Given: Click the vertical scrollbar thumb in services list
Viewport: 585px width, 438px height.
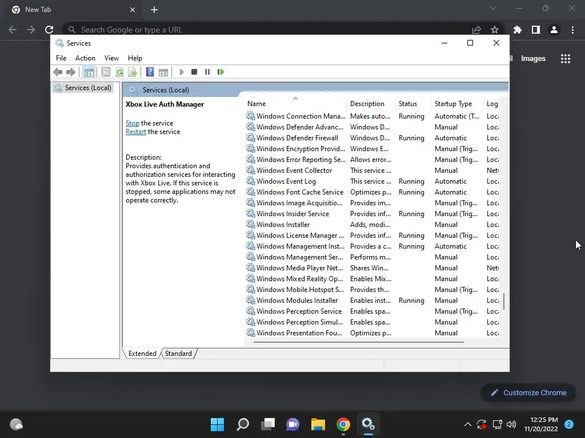Looking at the screenshot, I should 504,301.
